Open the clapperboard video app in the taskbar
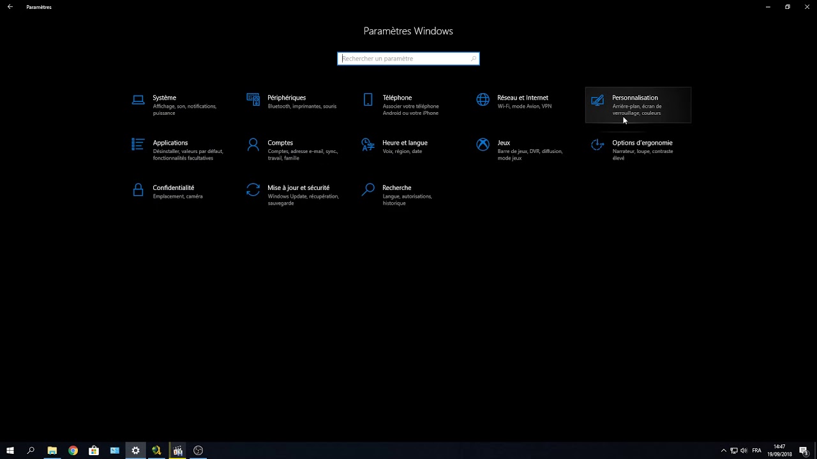Screen dimensions: 817x459 click(177, 451)
